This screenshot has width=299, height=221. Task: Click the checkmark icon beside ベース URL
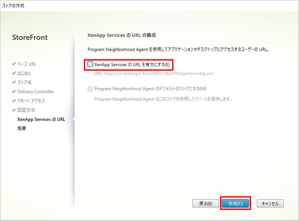(x=14, y=64)
